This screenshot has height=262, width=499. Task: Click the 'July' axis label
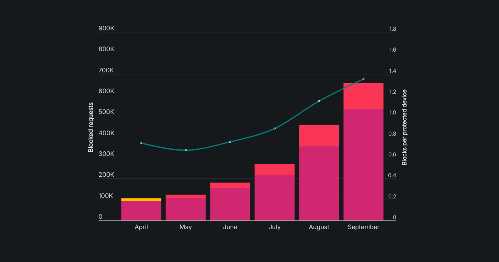[x=275, y=227]
